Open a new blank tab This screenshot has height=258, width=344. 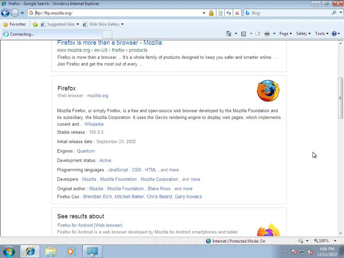click(x=107, y=34)
